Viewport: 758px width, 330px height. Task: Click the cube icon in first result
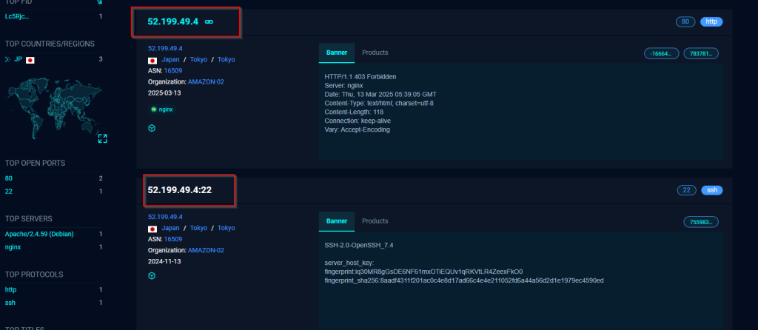[x=152, y=128]
